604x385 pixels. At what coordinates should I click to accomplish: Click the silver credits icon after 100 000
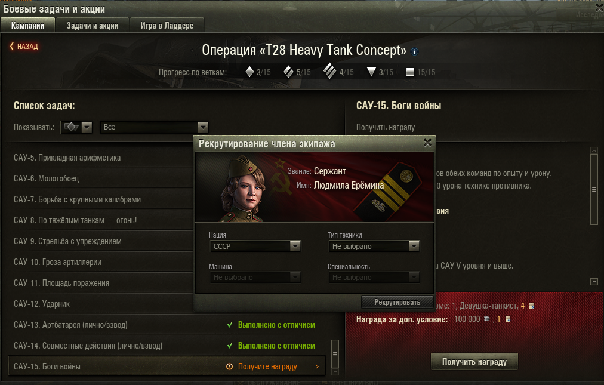click(x=486, y=319)
